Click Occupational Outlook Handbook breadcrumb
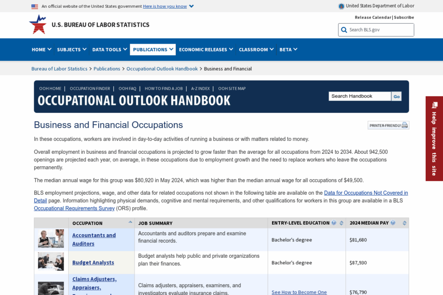The image size is (443, 295). pos(162,69)
